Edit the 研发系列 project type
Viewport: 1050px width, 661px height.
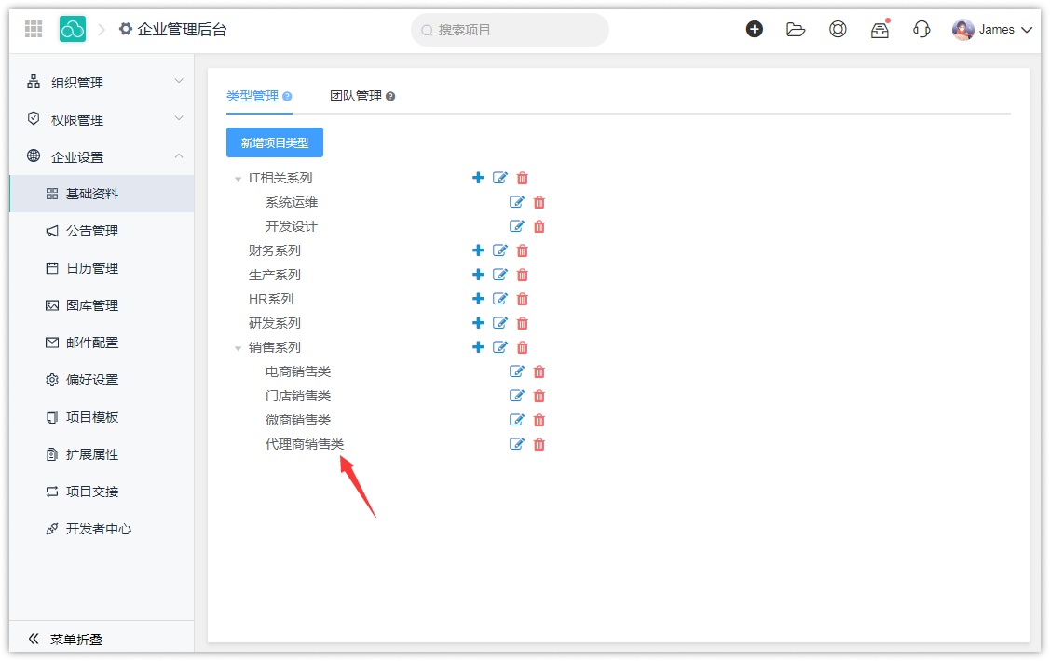click(x=500, y=323)
